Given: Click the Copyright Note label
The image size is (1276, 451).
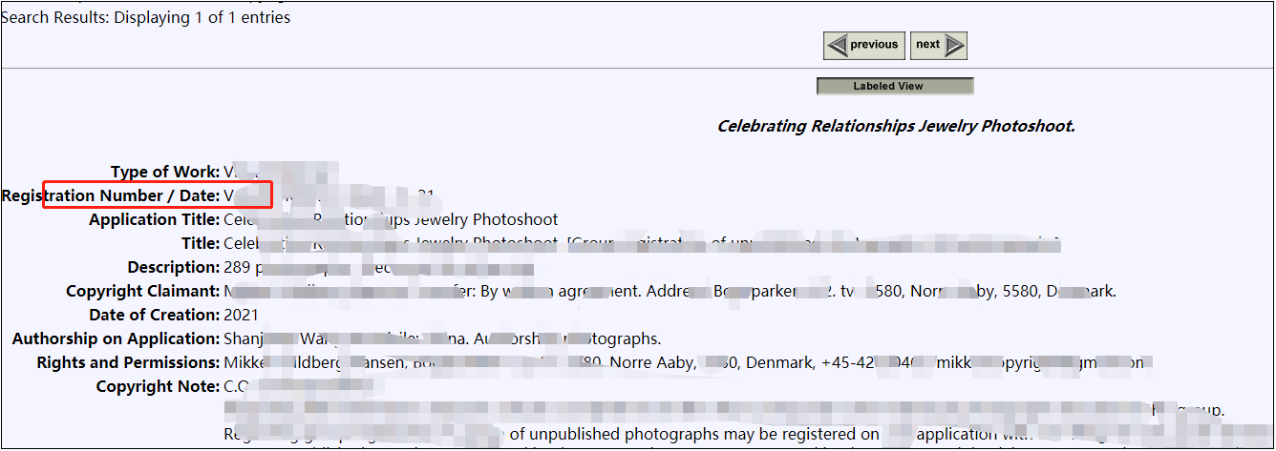Looking at the screenshot, I should pos(158,387).
